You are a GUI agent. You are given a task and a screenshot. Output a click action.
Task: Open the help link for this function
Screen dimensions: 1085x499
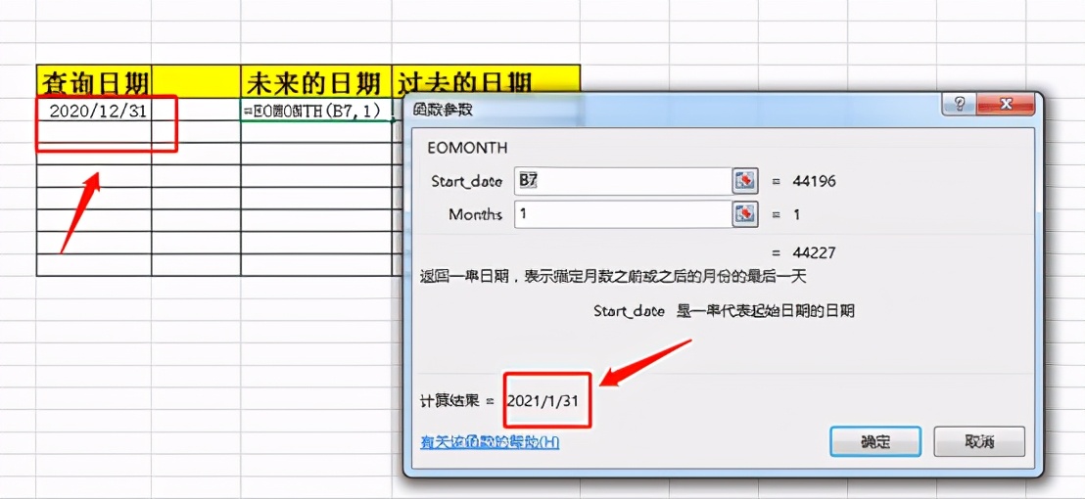pos(490,441)
